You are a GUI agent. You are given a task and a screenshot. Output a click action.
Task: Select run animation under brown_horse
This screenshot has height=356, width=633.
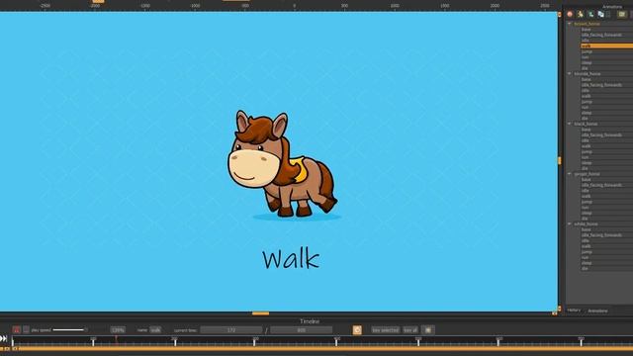point(606,57)
